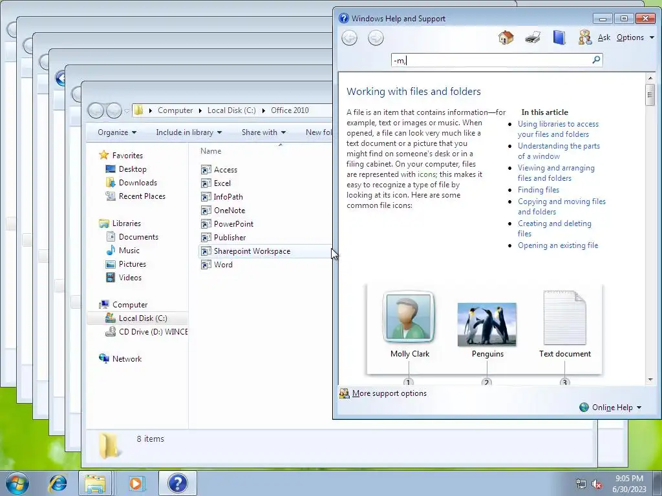Viewport: 662px width, 496px height.
Task: Open the Start menu orb
Action: click(x=17, y=483)
